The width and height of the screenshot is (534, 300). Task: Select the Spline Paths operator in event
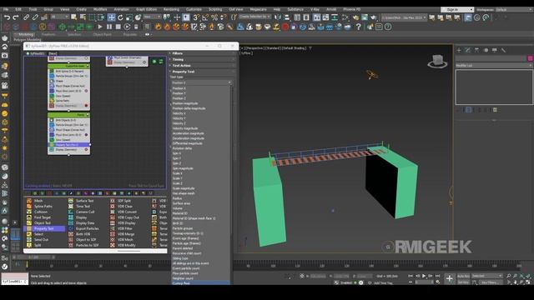pos(68,101)
